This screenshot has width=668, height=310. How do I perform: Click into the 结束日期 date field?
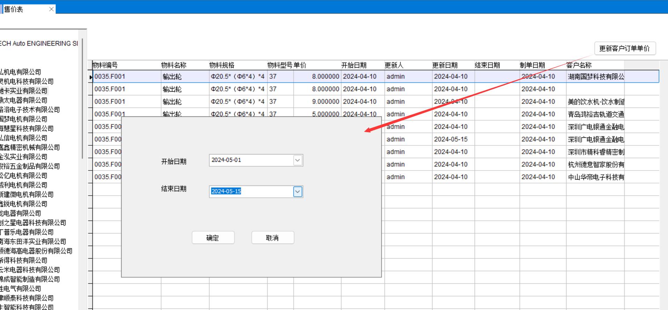251,191
